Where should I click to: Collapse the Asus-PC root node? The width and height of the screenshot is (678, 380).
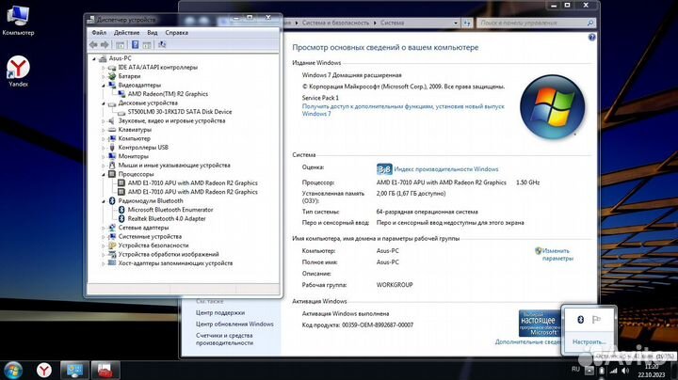pyautogui.click(x=94, y=58)
